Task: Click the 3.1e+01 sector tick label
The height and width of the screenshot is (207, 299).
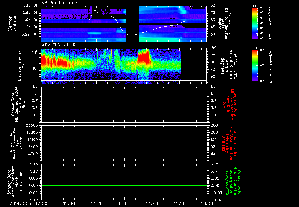Action: click(31, 6)
